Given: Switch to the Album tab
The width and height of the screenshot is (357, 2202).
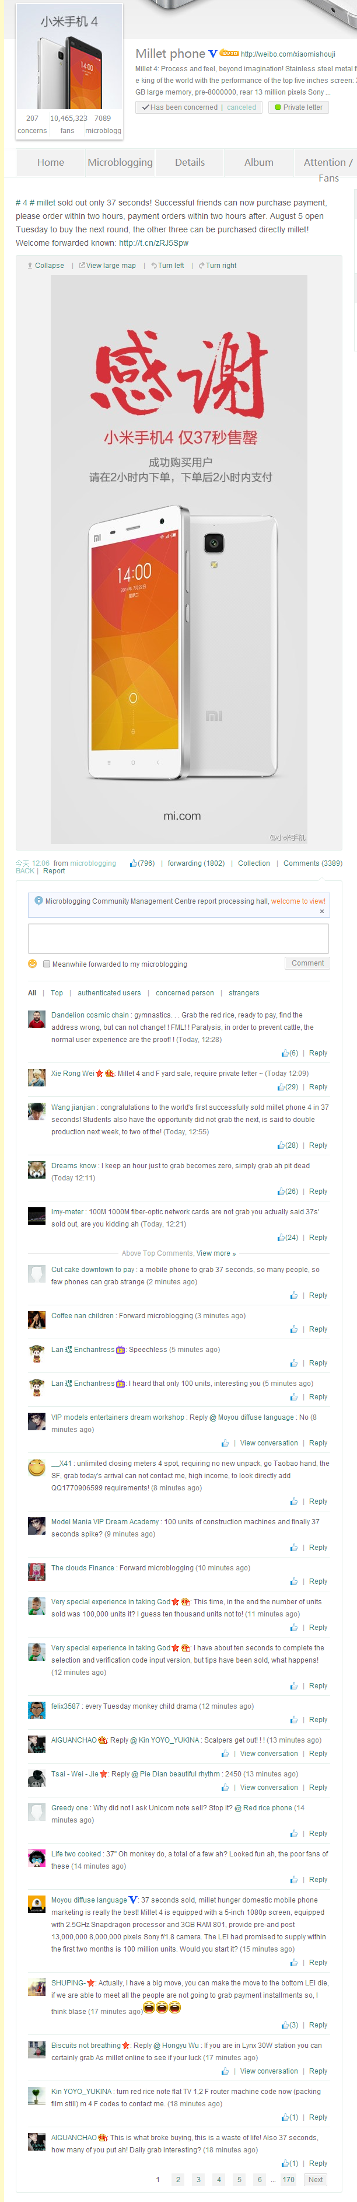Looking at the screenshot, I should [259, 162].
